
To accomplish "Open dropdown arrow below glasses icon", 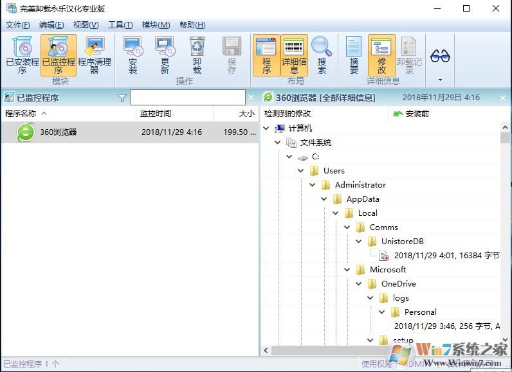I will click(x=440, y=80).
